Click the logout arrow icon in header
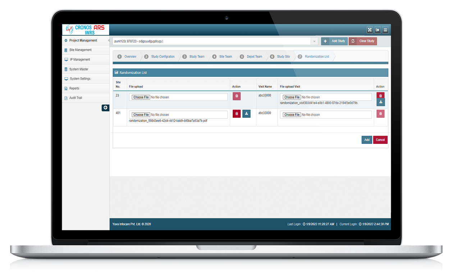 (x=377, y=30)
